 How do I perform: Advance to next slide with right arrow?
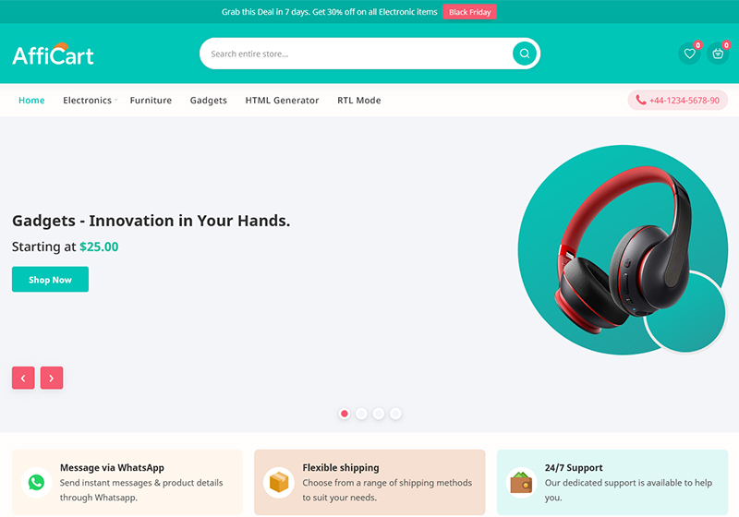[x=52, y=378]
